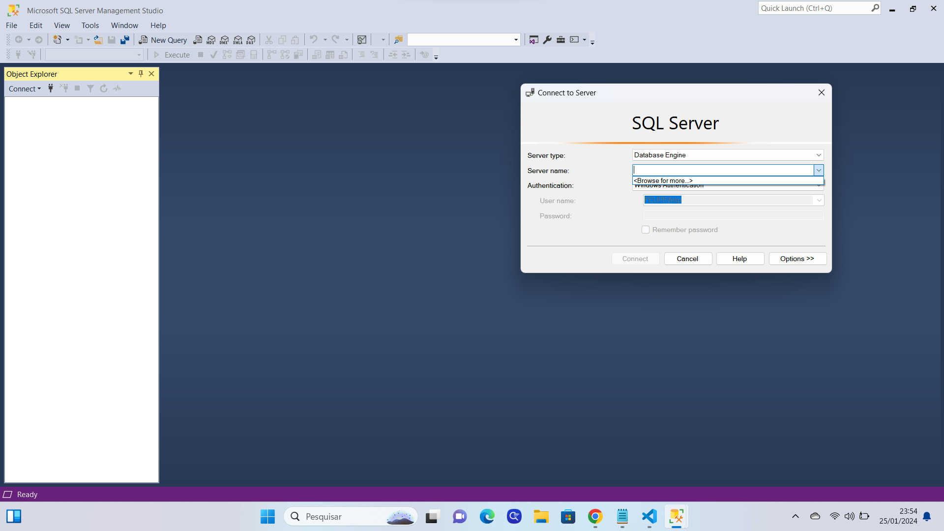The height and width of the screenshot is (531, 944).
Task: Open the Help menu
Action: pyautogui.click(x=158, y=25)
